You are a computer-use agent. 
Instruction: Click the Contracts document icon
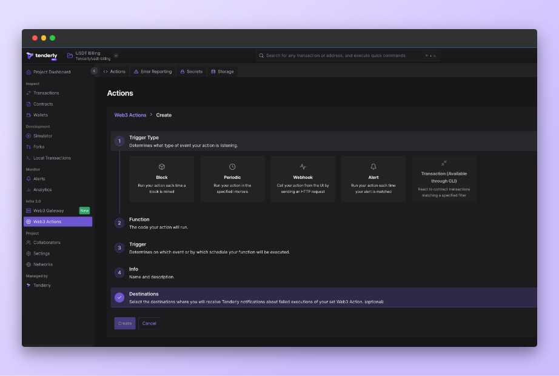28,104
